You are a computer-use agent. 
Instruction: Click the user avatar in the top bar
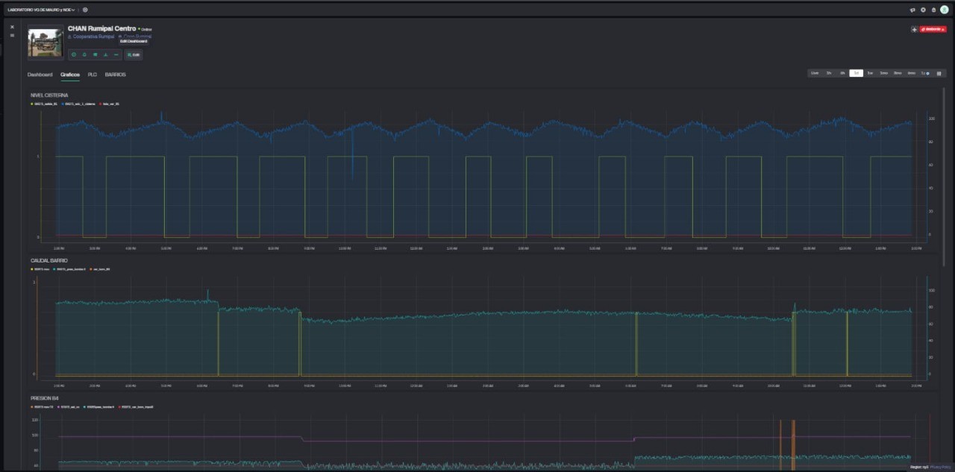coord(945,10)
